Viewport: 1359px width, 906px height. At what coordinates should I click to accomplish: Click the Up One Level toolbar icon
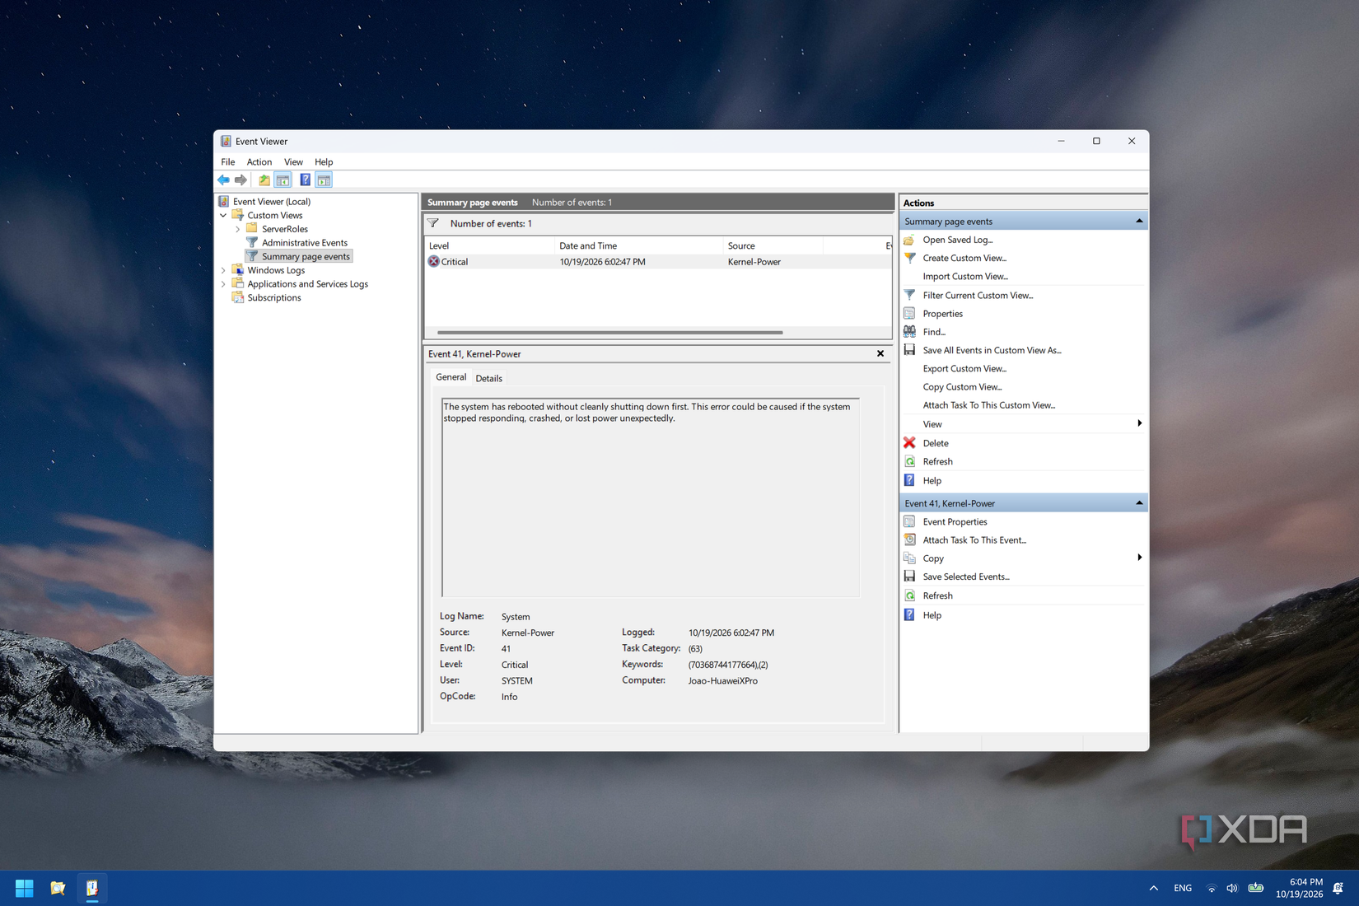(x=264, y=180)
